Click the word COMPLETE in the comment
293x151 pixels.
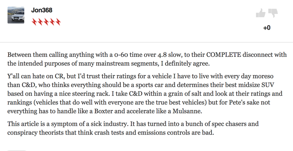point(224,55)
